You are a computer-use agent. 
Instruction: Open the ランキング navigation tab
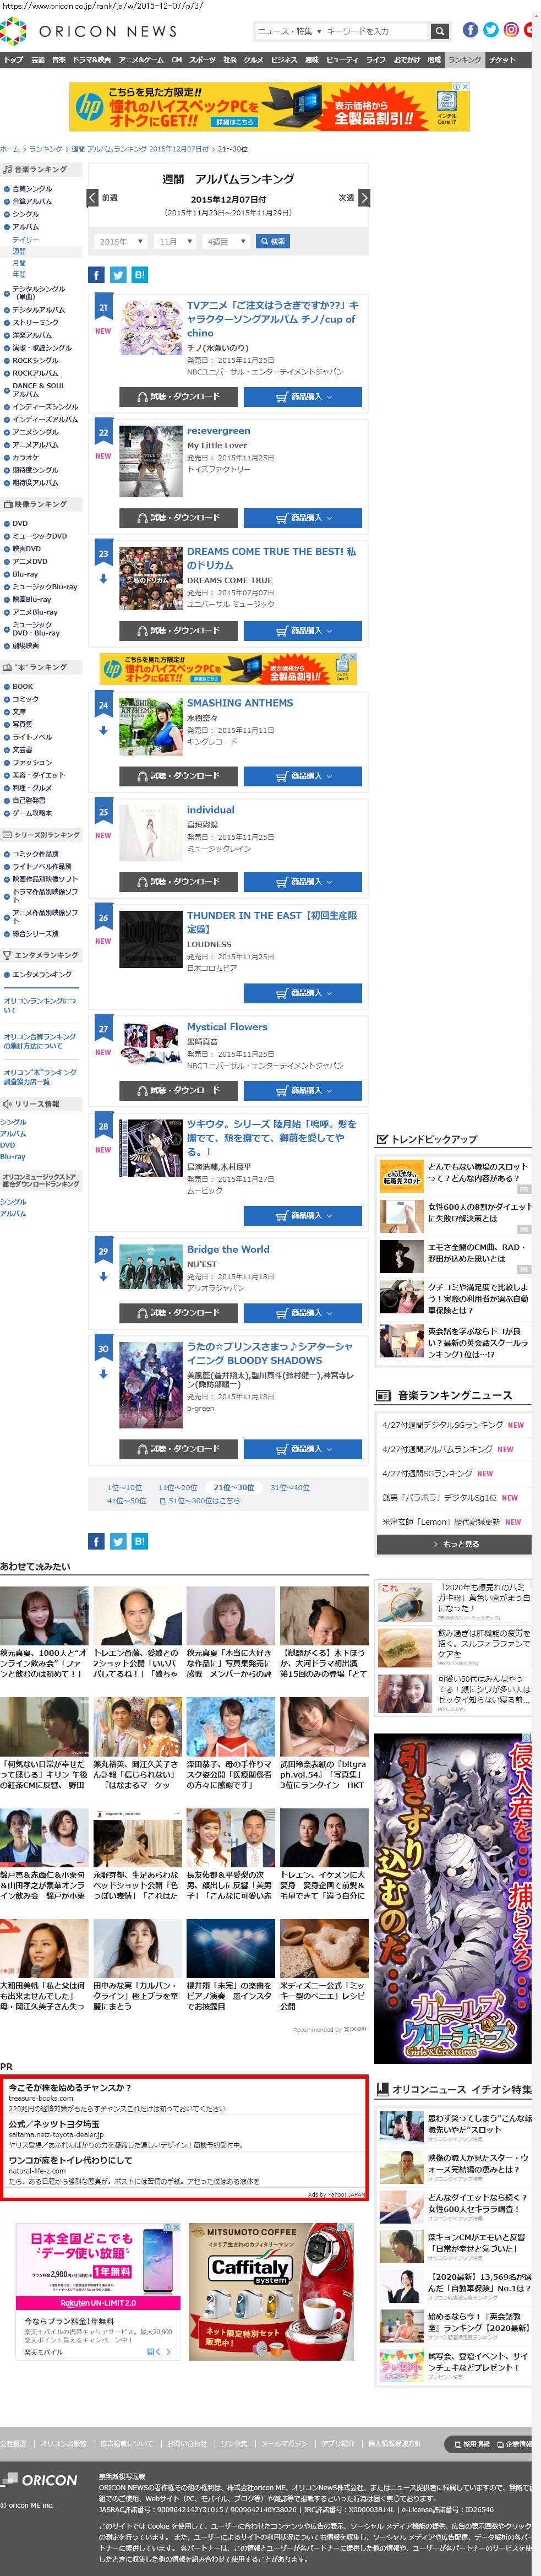coord(464,60)
